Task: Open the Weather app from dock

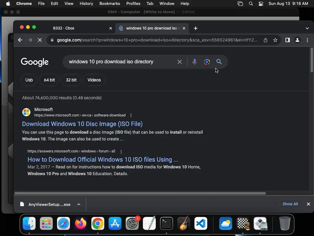Action: [226, 223]
